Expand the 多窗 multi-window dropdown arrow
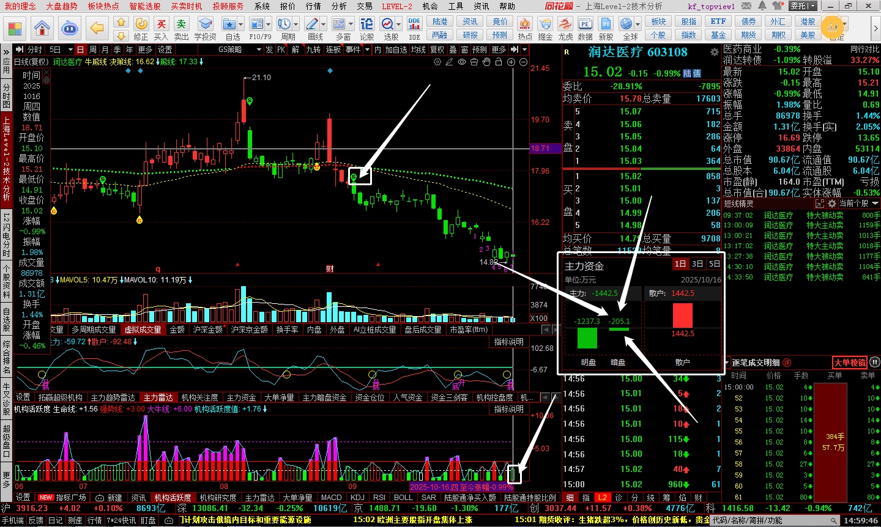This screenshot has height=527, width=881. pyautogui.click(x=351, y=24)
